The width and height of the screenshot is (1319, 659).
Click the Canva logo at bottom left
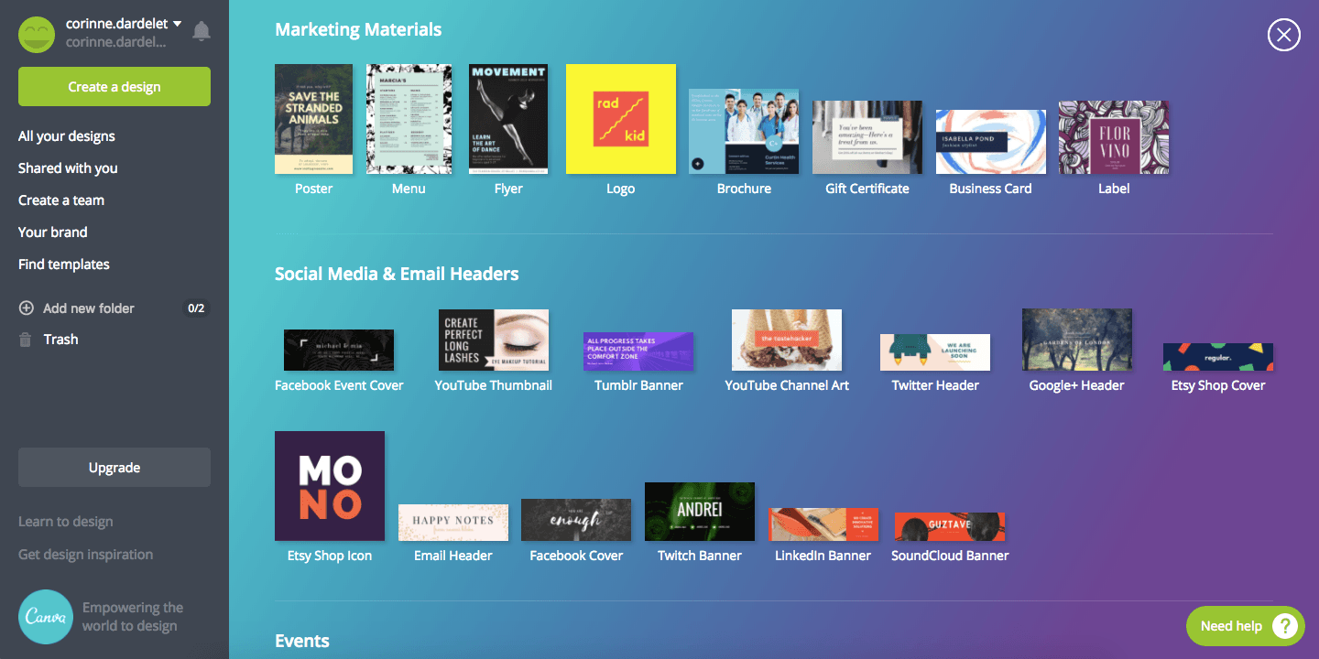(x=46, y=617)
